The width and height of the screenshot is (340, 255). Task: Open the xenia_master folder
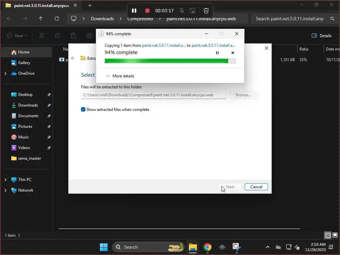29,158
